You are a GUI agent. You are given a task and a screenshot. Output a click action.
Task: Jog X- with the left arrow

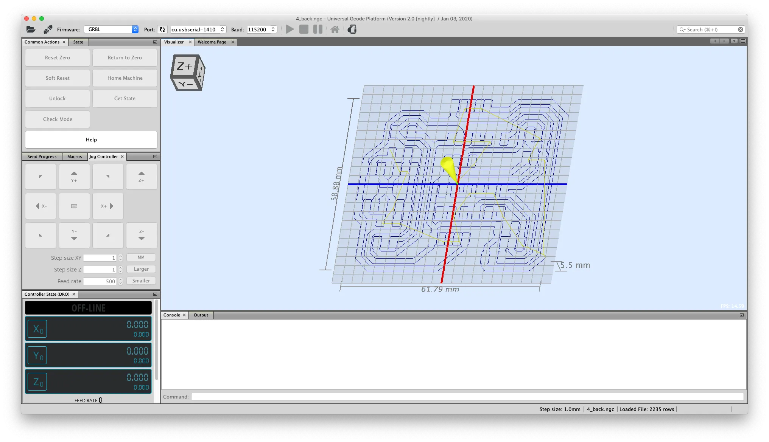pos(40,206)
